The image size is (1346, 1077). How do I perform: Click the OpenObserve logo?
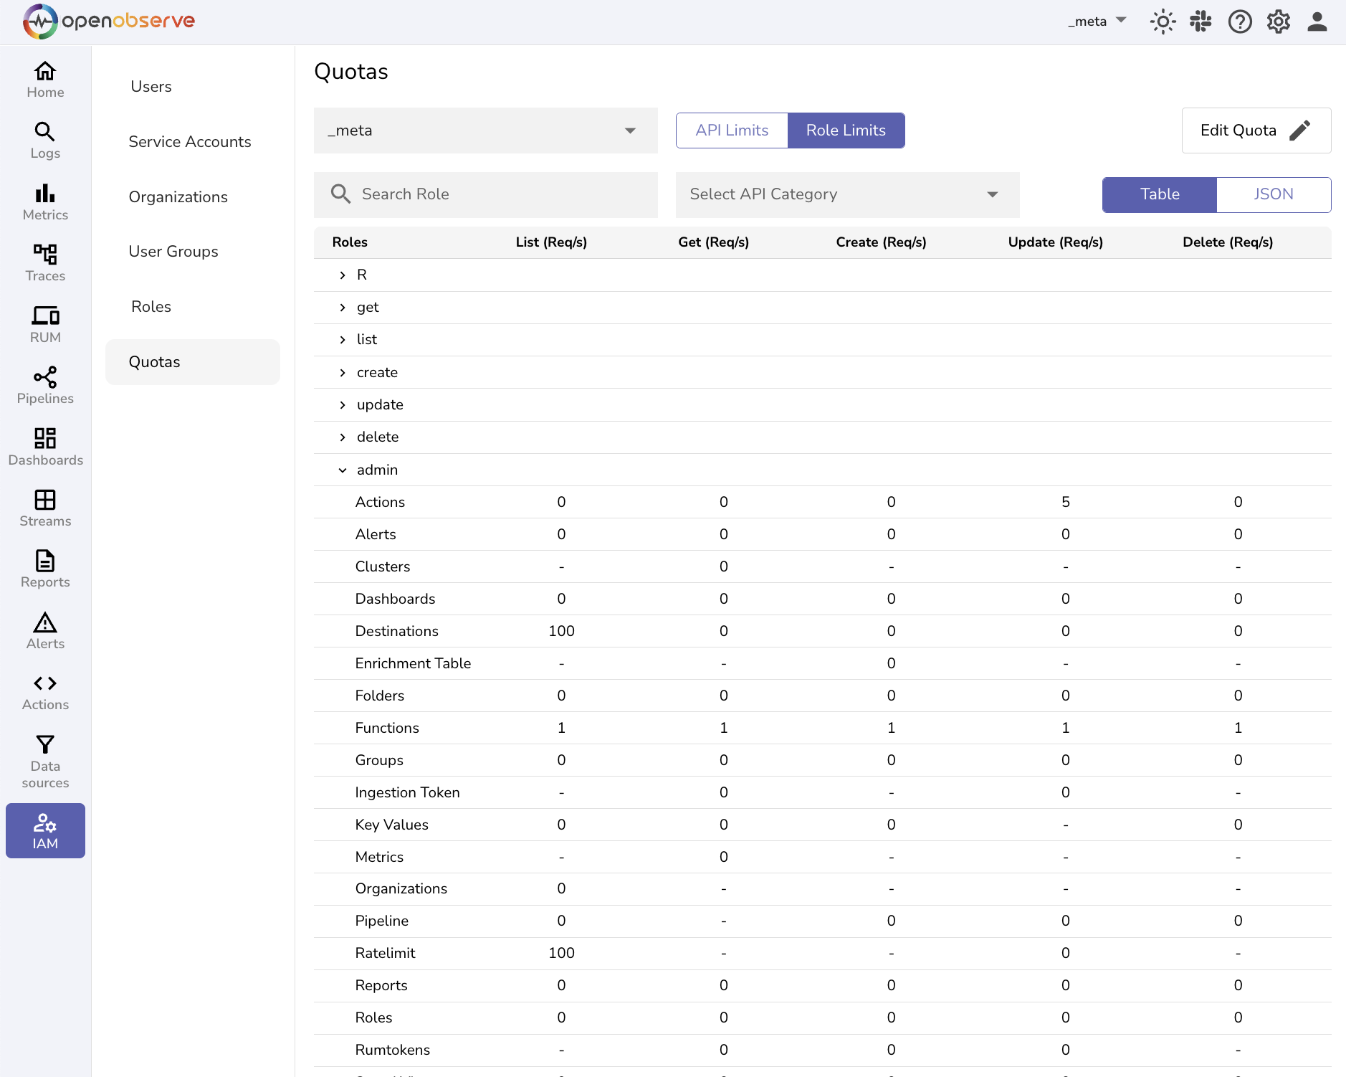click(109, 22)
